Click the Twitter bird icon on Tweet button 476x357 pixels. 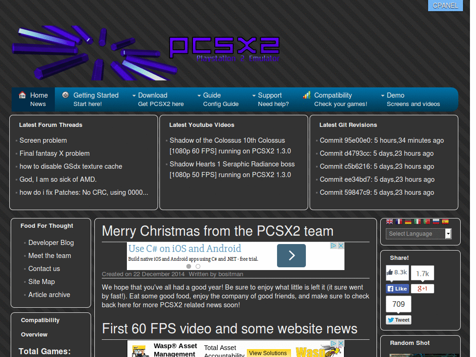[x=391, y=320]
